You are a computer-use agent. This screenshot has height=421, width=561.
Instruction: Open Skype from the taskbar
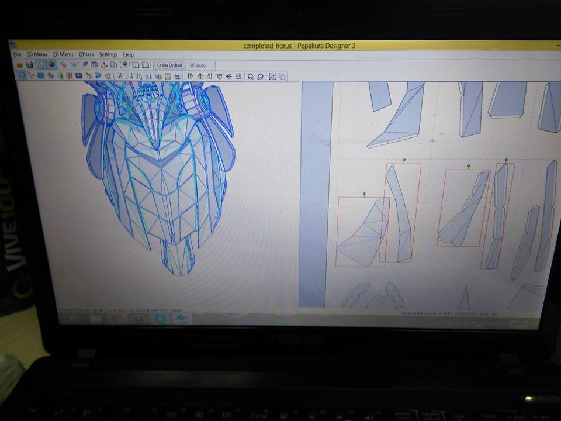tap(161, 319)
